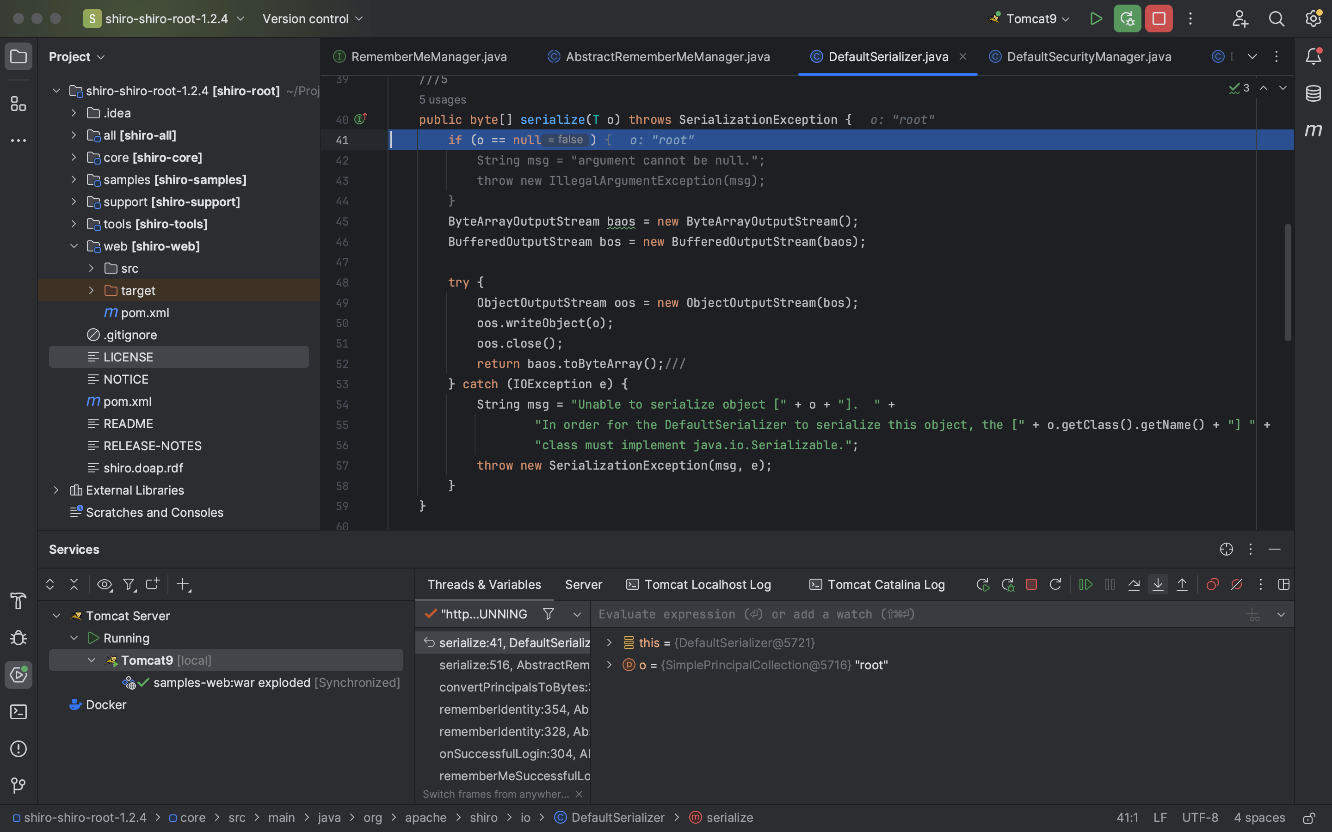Click Step Over in debugger toolbar
The width and height of the screenshot is (1332, 832).
(x=1134, y=584)
